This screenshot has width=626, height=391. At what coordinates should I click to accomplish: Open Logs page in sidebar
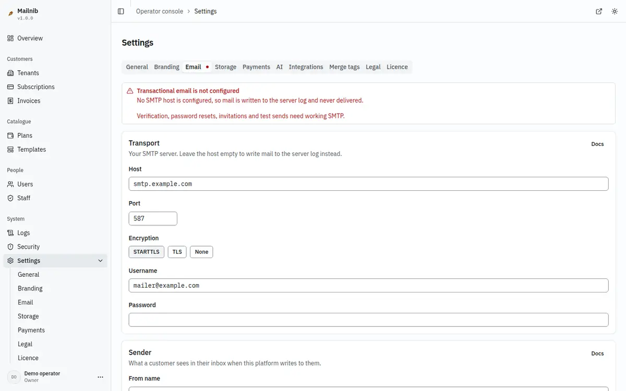pos(55,233)
